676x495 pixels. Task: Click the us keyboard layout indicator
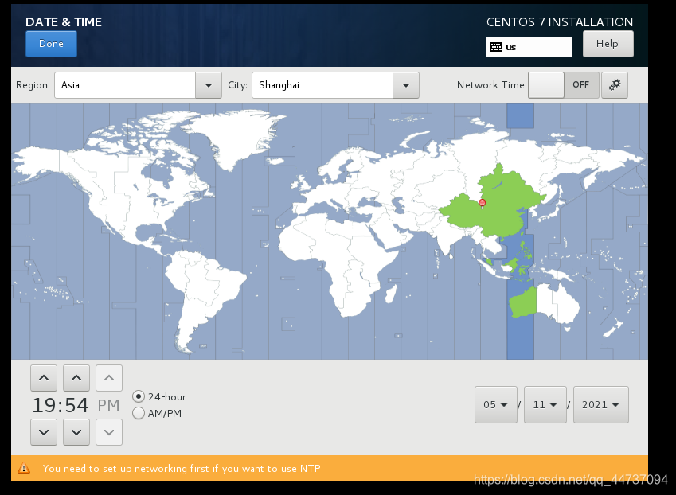(529, 47)
